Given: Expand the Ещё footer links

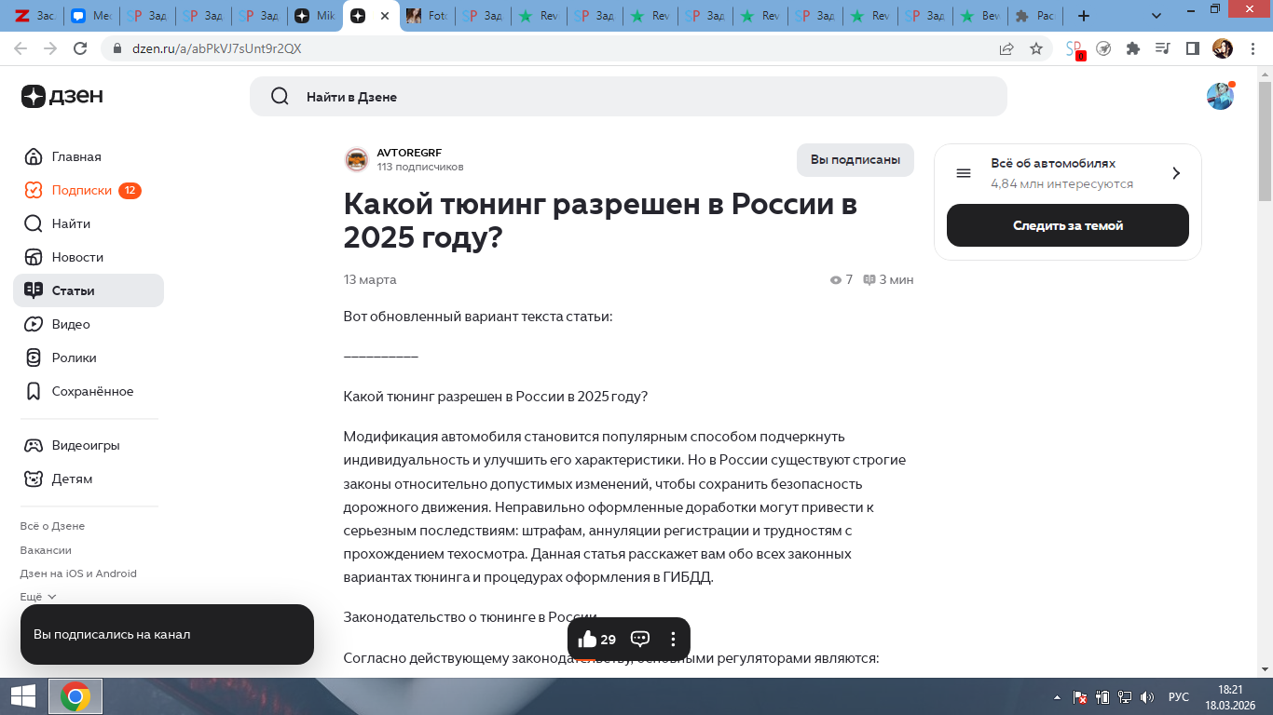Looking at the screenshot, I should pyautogui.click(x=38, y=597).
